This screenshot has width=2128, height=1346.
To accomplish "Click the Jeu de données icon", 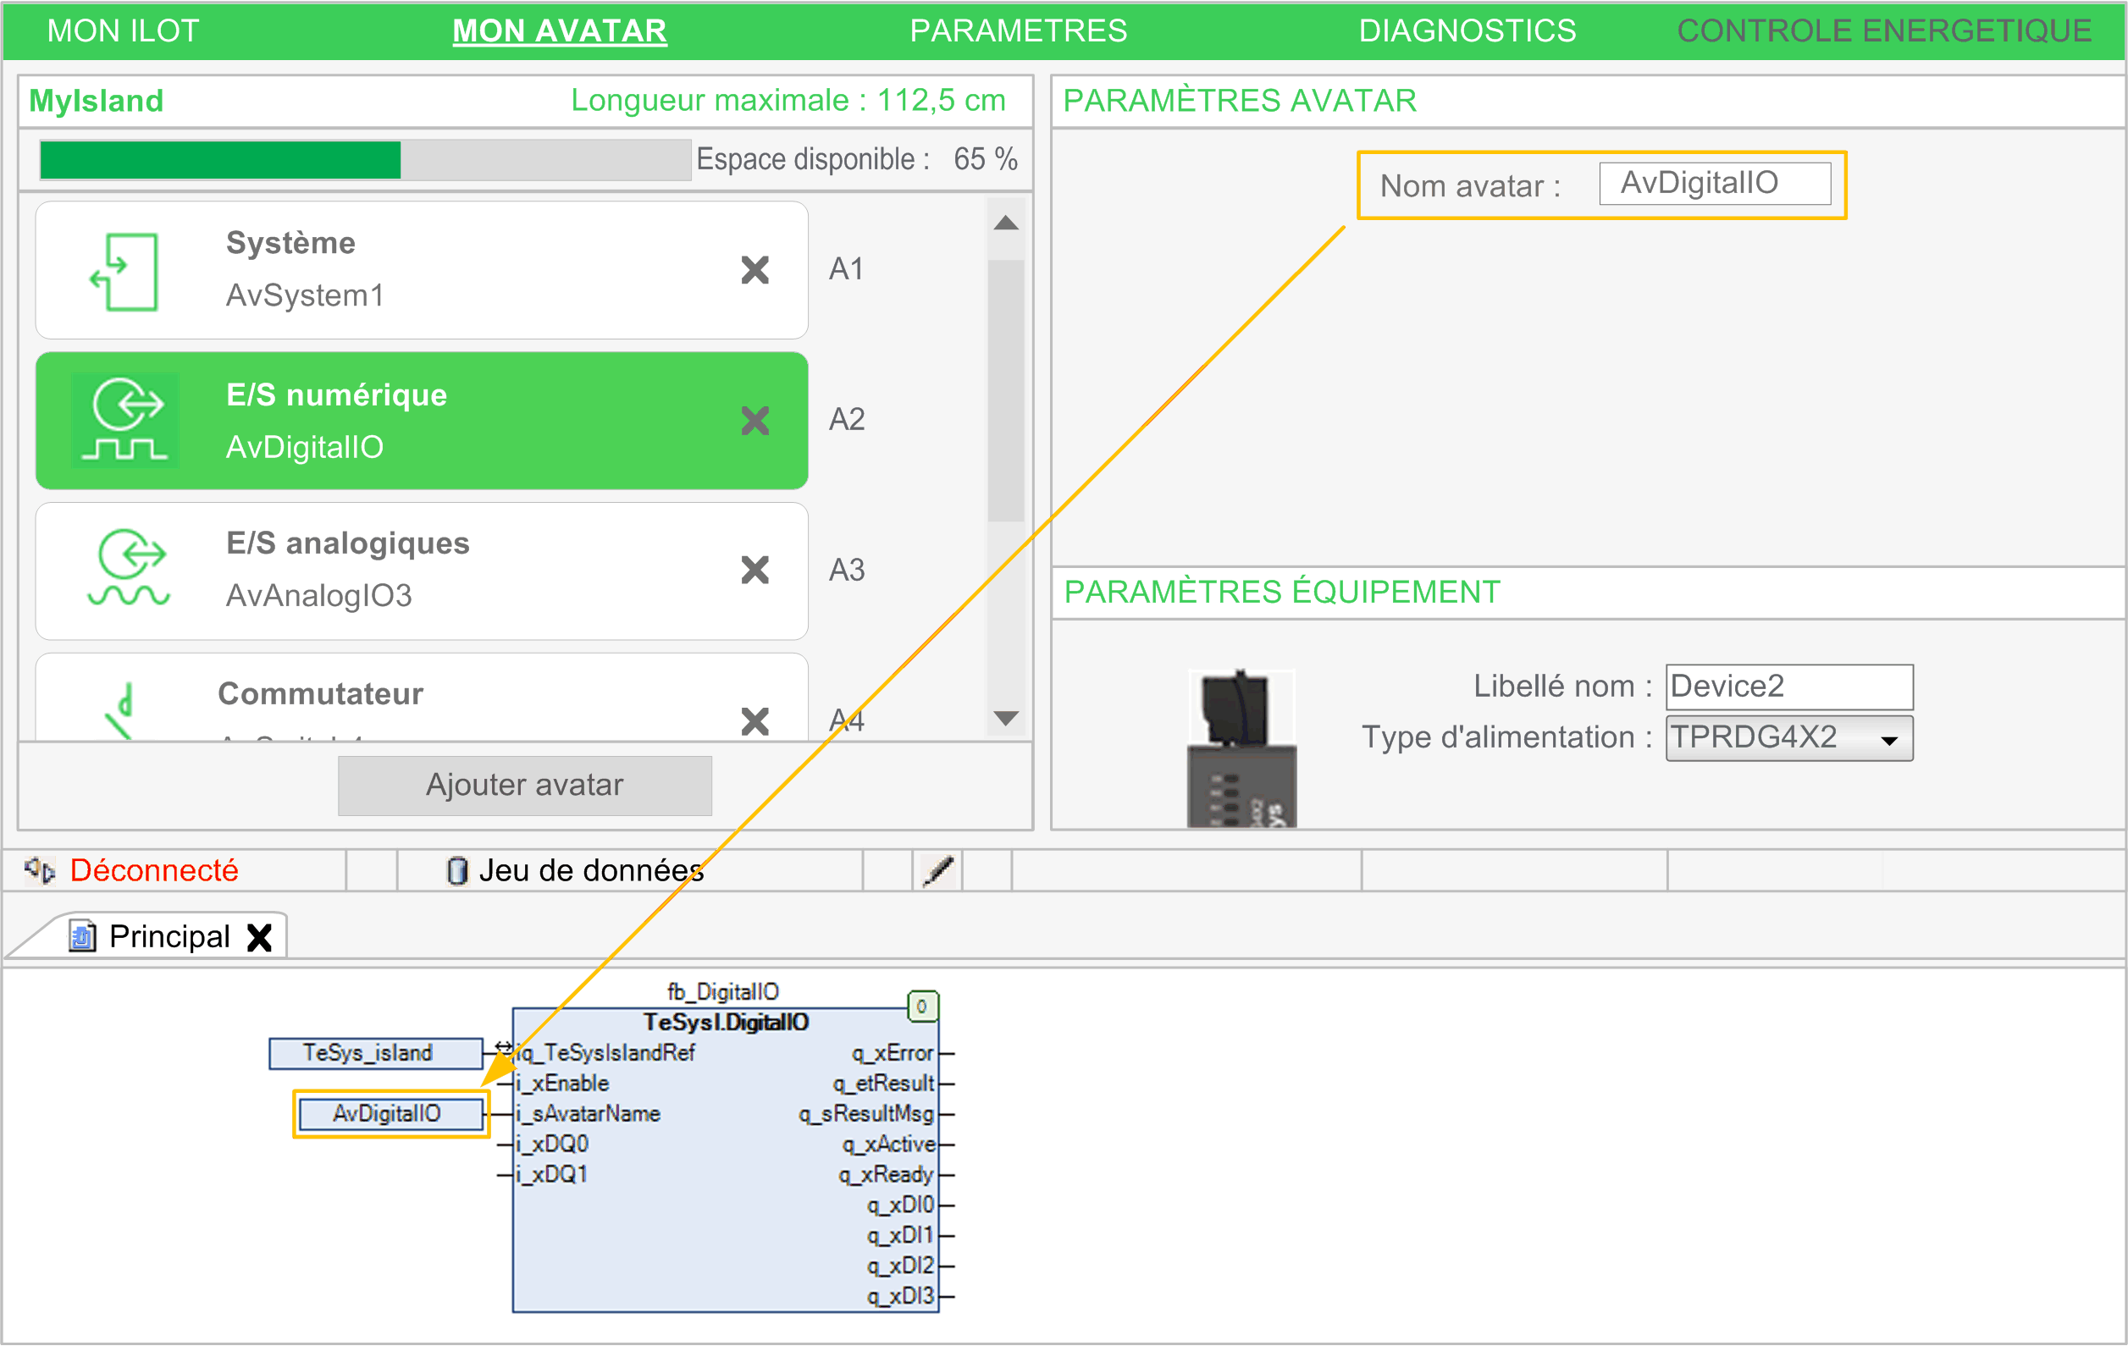I will 457,871.
